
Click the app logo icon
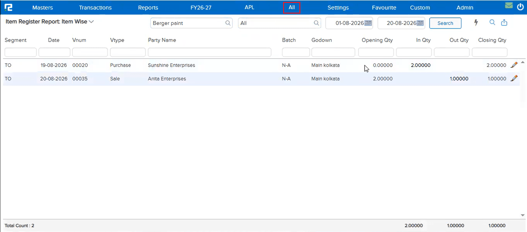pyautogui.click(x=8, y=7)
